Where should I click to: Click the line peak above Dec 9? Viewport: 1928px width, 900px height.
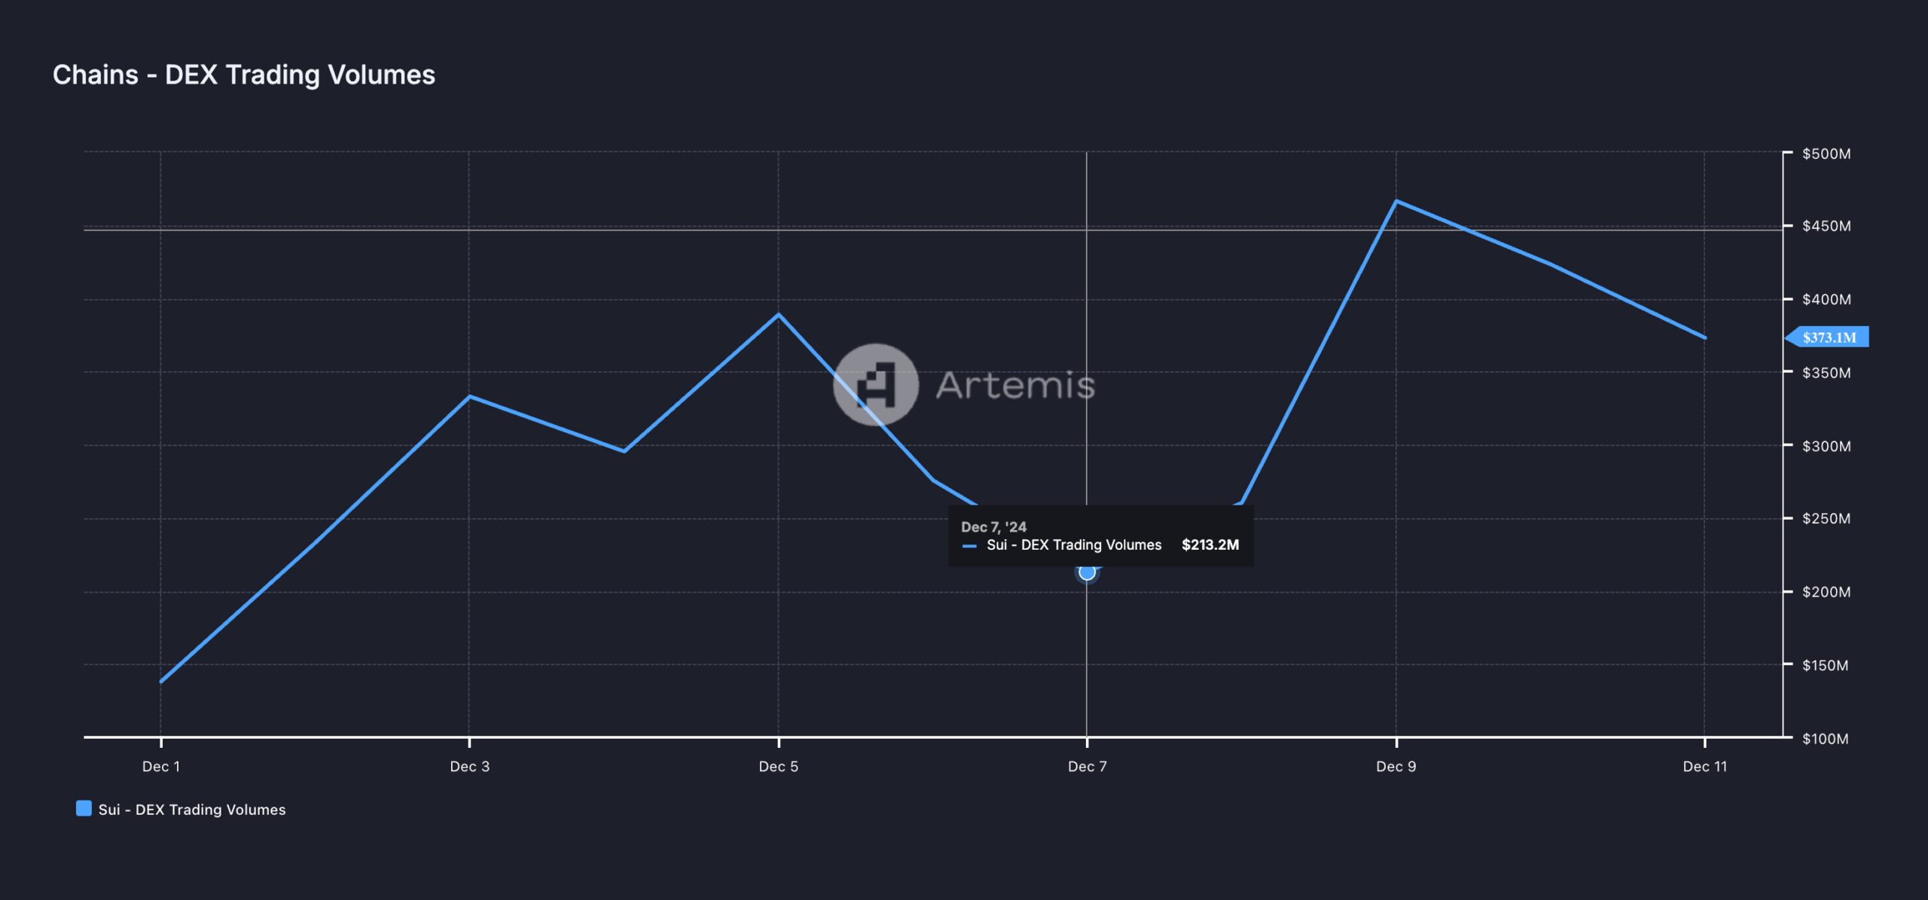(x=1396, y=201)
